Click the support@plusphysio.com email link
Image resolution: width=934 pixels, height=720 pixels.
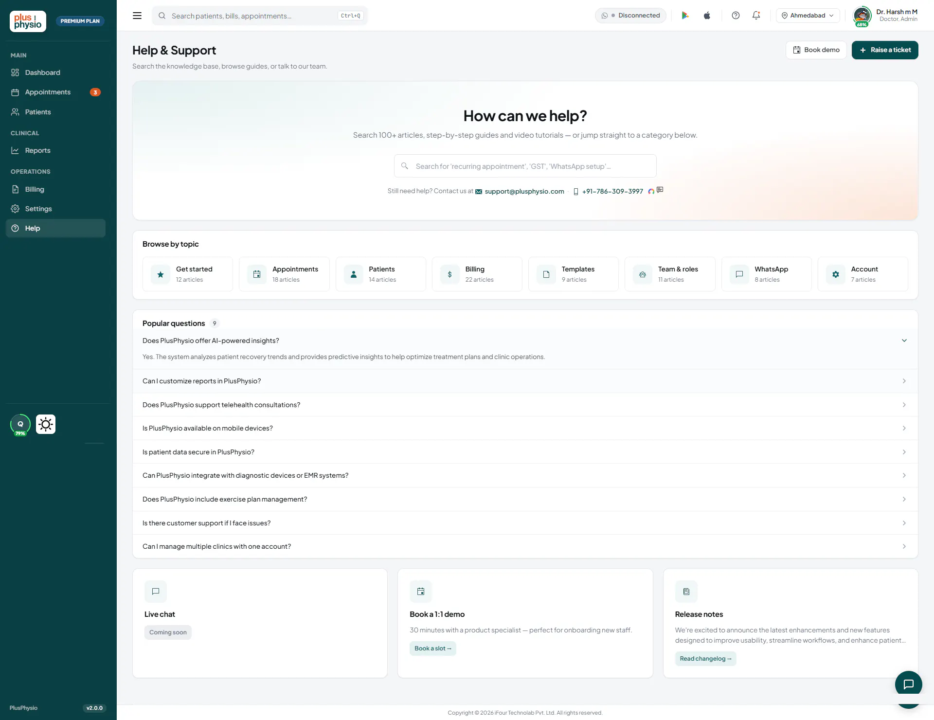524,192
